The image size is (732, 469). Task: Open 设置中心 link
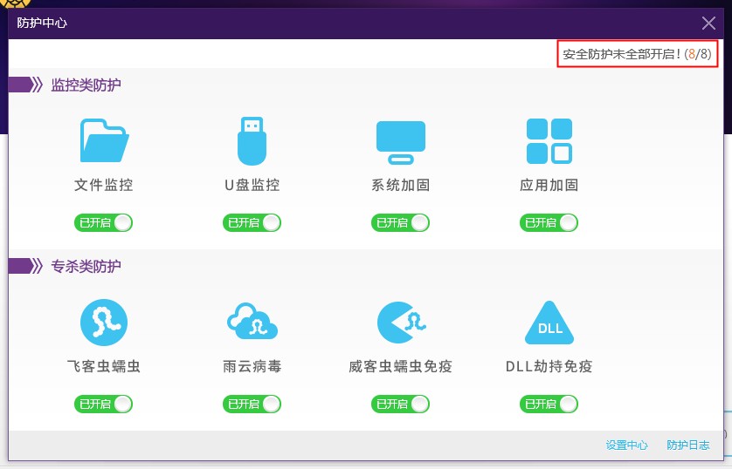pos(626,445)
